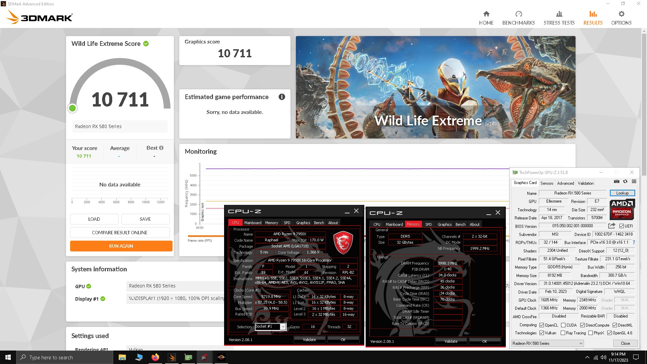The width and height of the screenshot is (647, 364).
Task: Open the Home icon in 3DMark
Action: [x=486, y=14]
